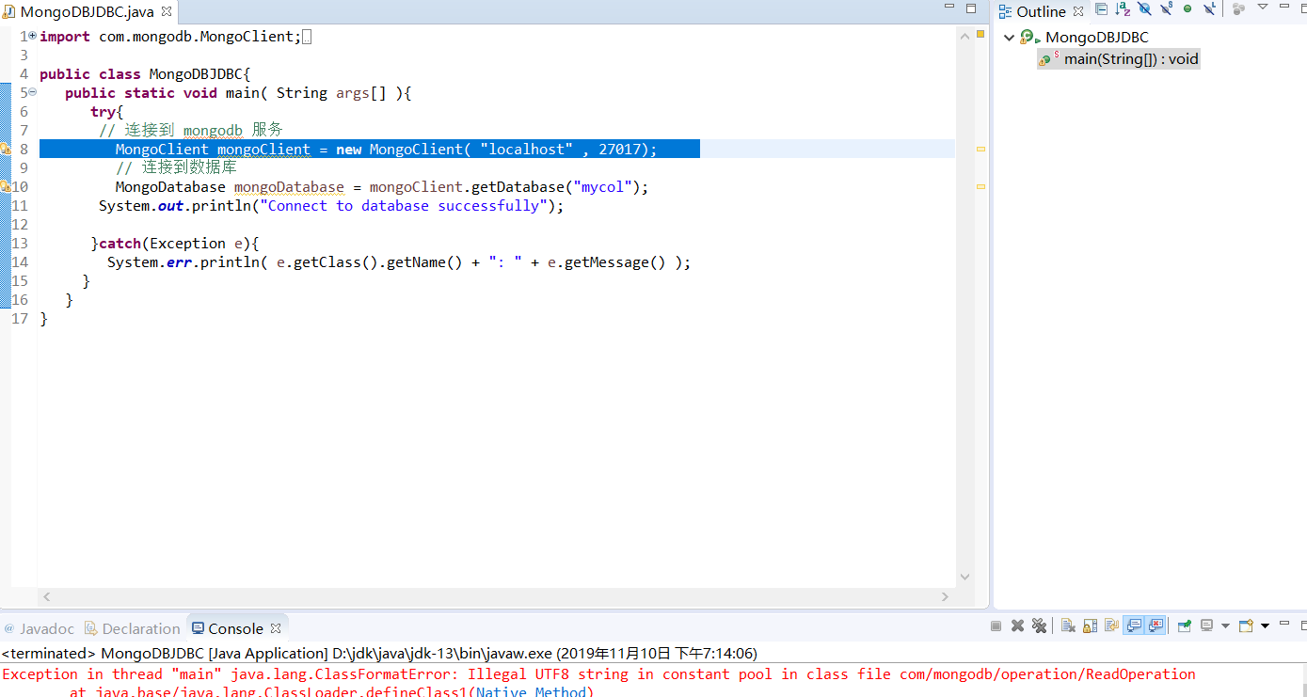
Task: Remove all terminated launches
Action: tap(1039, 626)
